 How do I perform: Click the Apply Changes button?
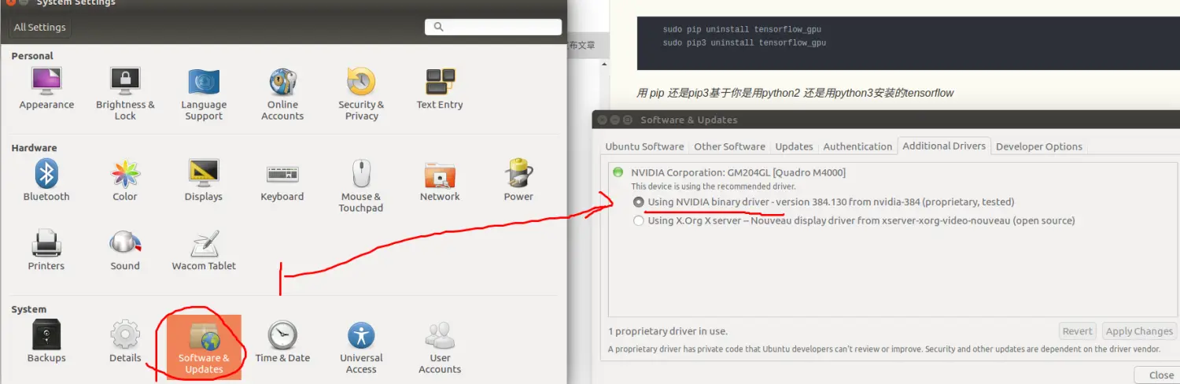click(x=1139, y=331)
